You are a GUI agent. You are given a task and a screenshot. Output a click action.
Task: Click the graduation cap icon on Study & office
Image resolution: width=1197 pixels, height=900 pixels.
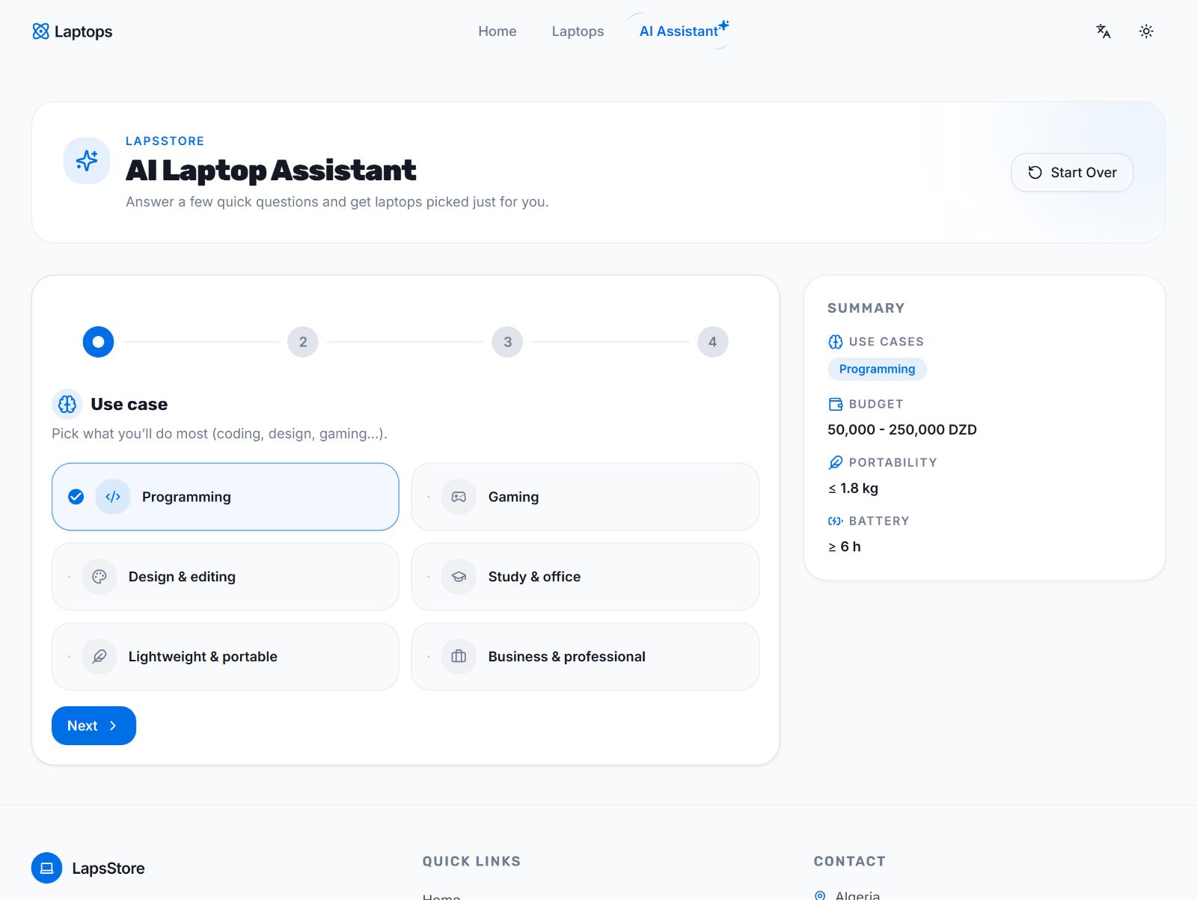(x=459, y=577)
